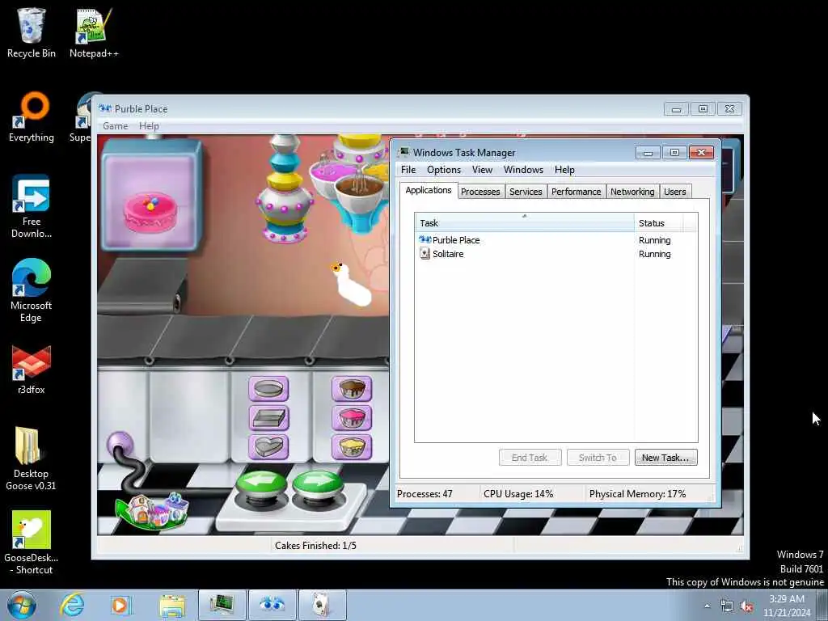Select the Applications tab
The width and height of the screenshot is (828, 621).
tap(429, 190)
